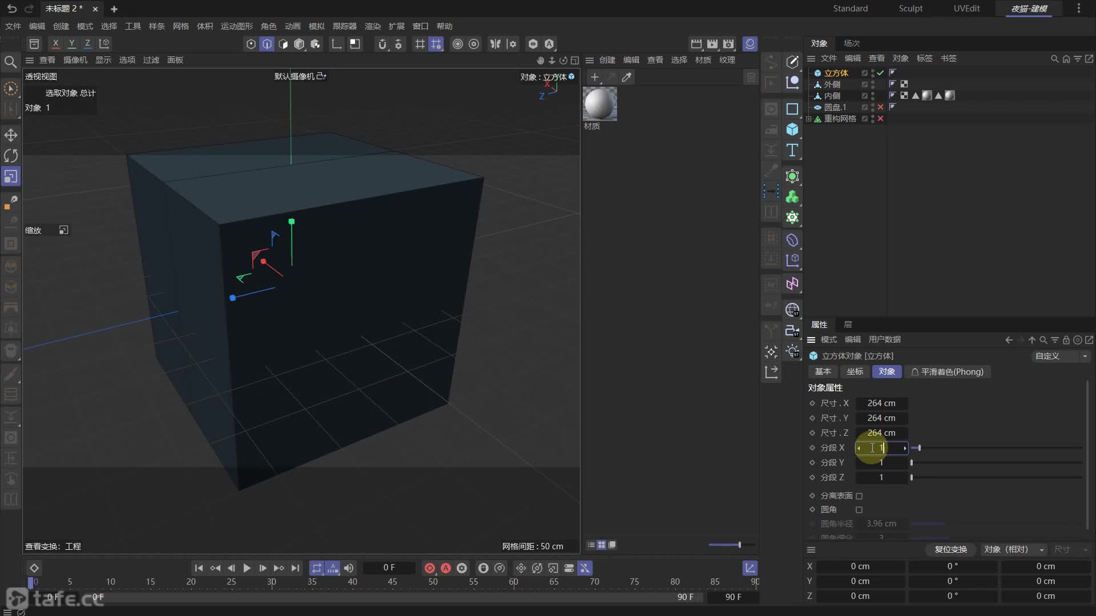Viewport: 1096px width, 616px height.
Task: Switch to 平滑着色(Phong) tab
Action: pyautogui.click(x=948, y=372)
